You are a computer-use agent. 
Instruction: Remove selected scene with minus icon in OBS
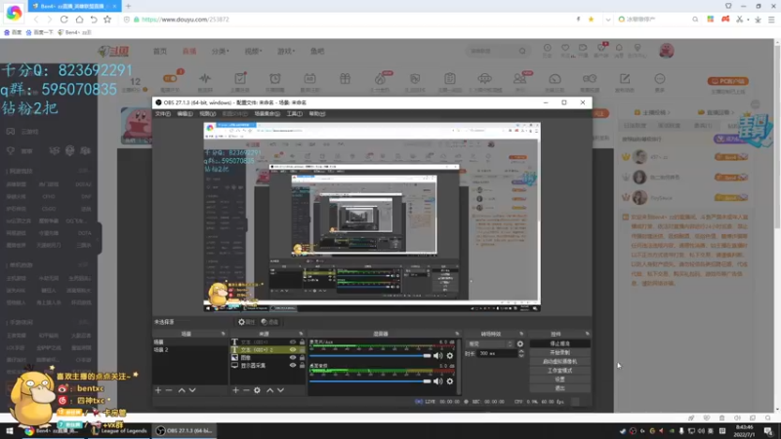[169, 390]
